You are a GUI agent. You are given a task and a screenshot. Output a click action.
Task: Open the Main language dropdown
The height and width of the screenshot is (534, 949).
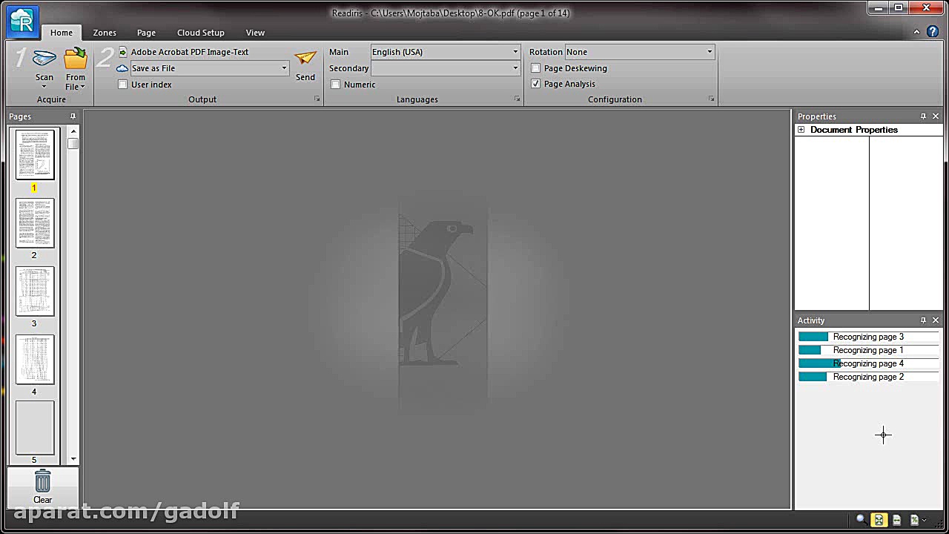(515, 52)
